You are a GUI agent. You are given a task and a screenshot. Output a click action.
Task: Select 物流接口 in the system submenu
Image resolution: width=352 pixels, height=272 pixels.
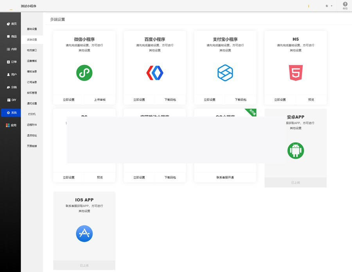[x=32, y=50]
